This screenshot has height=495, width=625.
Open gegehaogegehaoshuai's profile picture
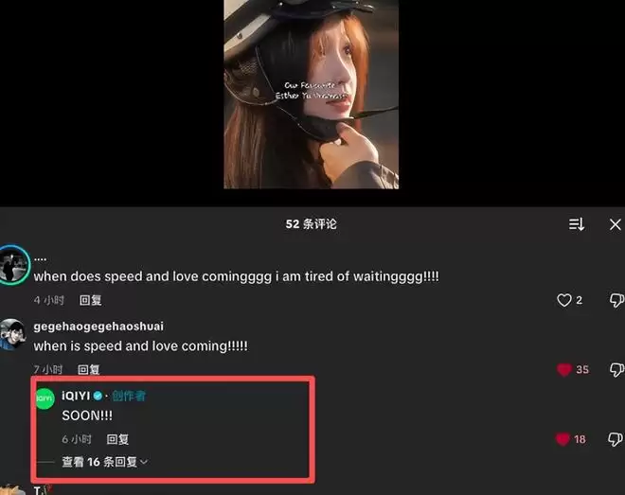point(12,334)
